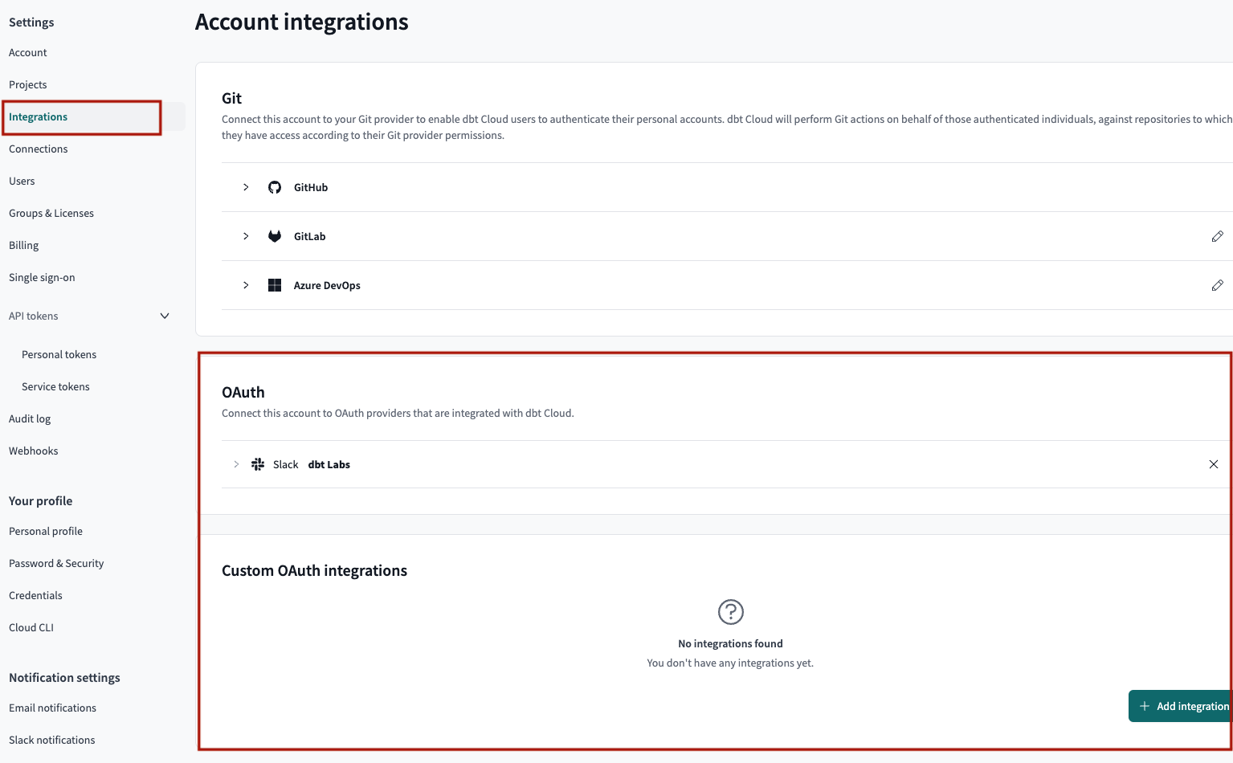Image resolution: width=1233 pixels, height=763 pixels.
Task: Click the X to remove the Slack integration
Action: 1213,463
